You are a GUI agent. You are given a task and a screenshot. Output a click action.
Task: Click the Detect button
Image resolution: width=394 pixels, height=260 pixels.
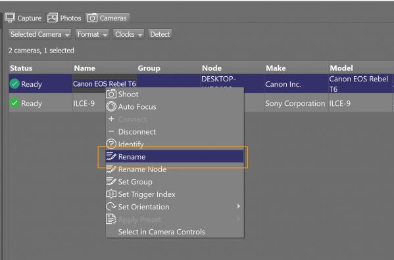click(x=160, y=34)
